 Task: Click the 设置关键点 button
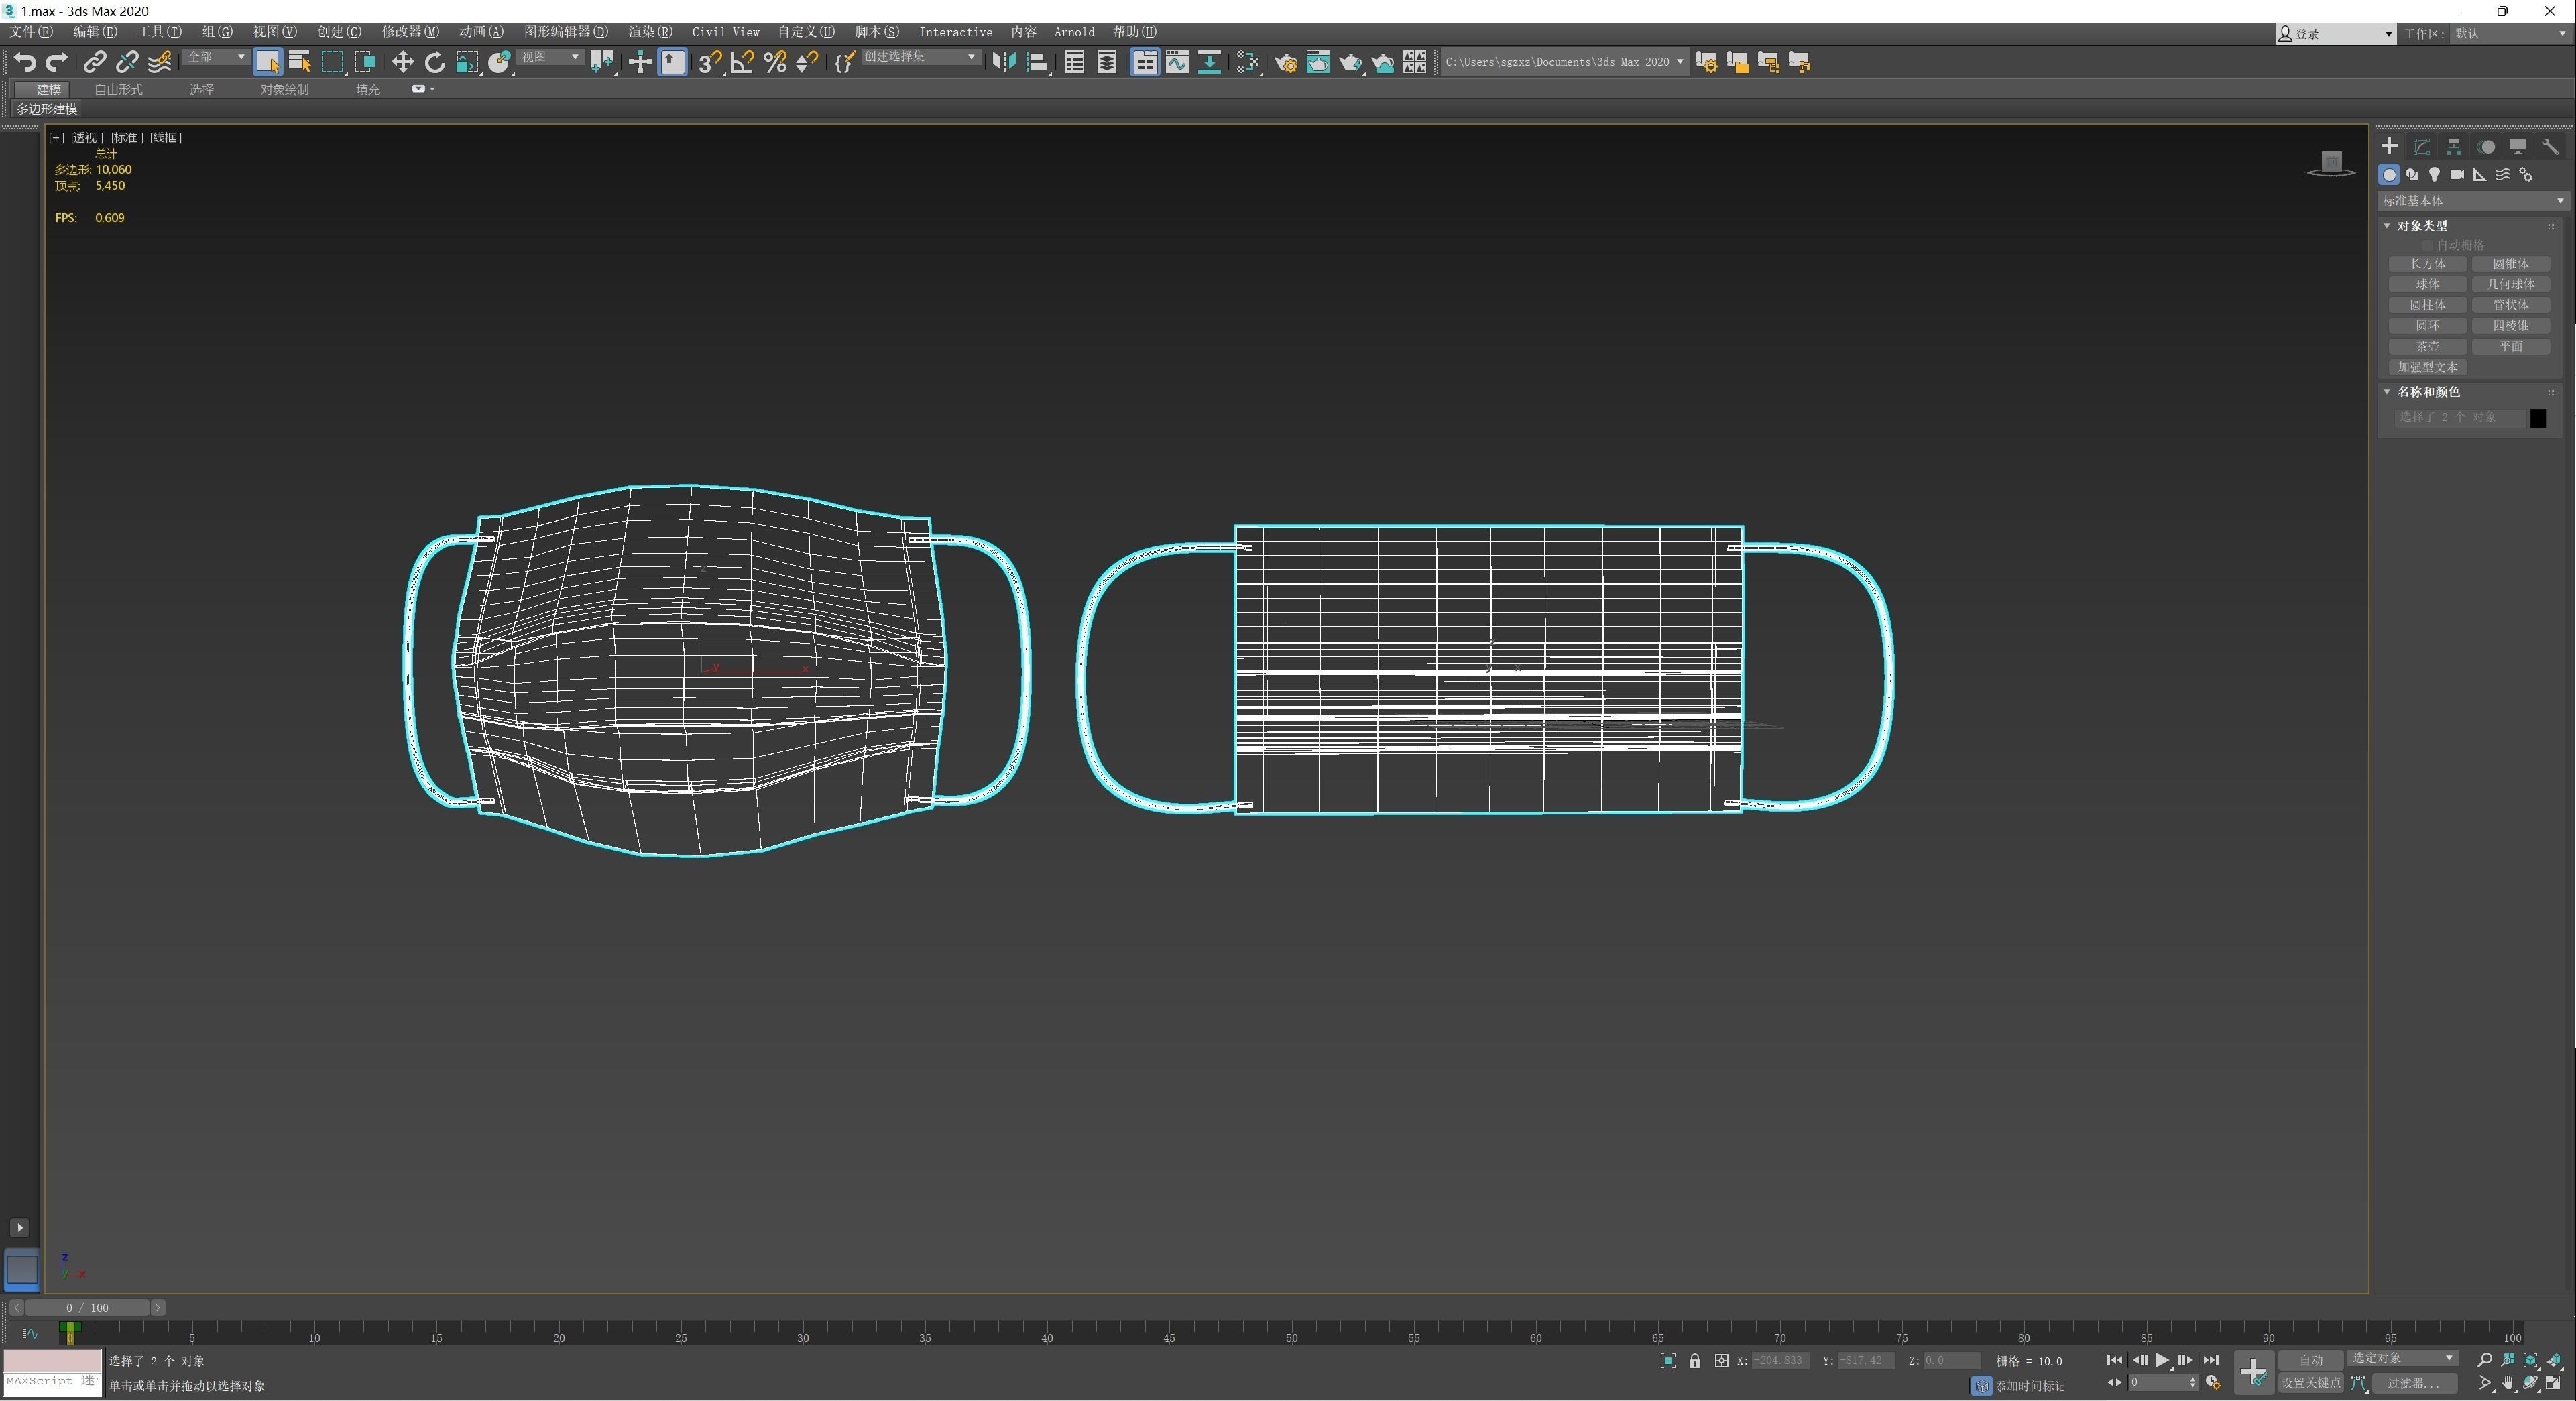pos(2310,1383)
